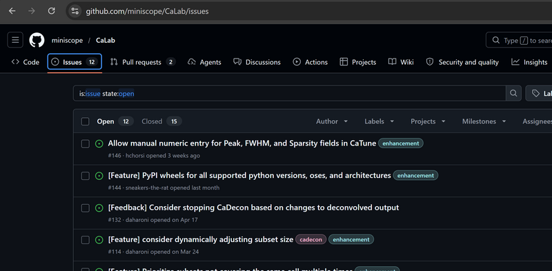Switch to the Code tab

click(26, 62)
